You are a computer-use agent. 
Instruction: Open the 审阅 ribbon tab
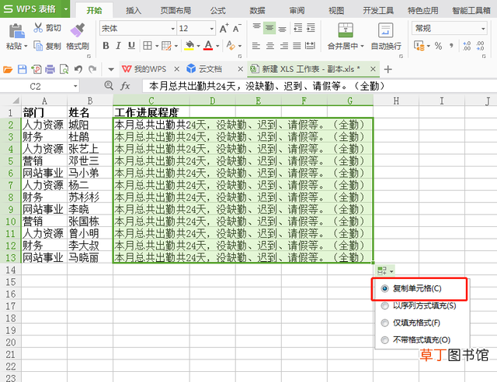tap(297, 10)
